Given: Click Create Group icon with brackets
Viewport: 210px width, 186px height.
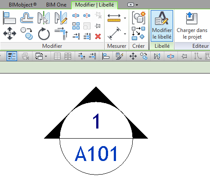Looking at the screenshot, I should pyautogui.click(x=138, y=18).
